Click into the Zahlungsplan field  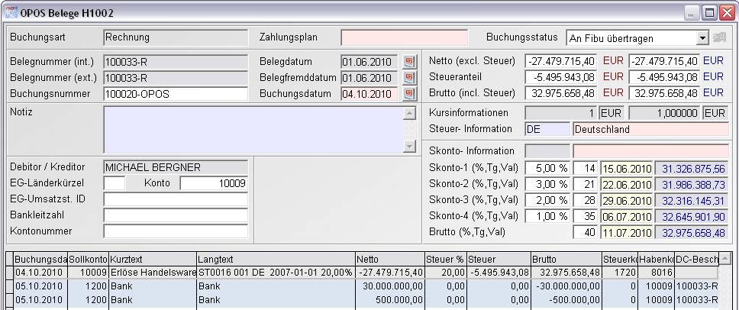[x=404, y=37]
